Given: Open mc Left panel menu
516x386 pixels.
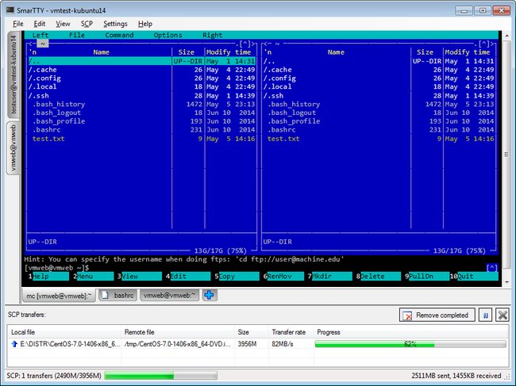Looking at the screenshot, I should point(40,35).
